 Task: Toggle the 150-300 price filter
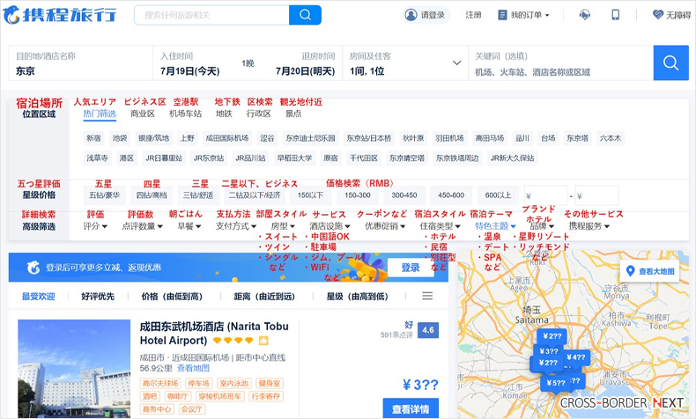[358, 195]
